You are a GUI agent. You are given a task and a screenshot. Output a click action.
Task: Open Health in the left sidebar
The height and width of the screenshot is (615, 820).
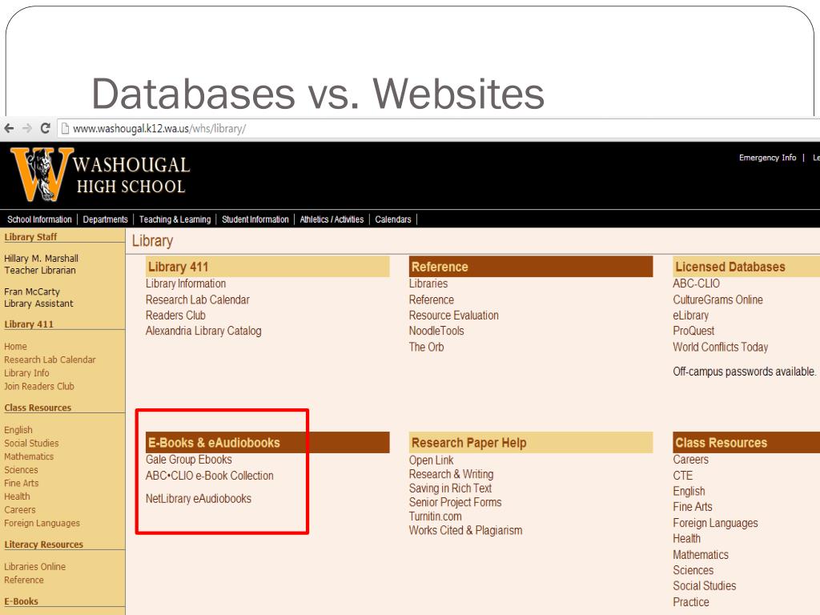pos(17,496)
